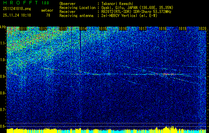The width and height of the screenshot is (209, 133).
Task: Click the 1.0 kHz frequency axis label
Action: [x=3, y=60]
